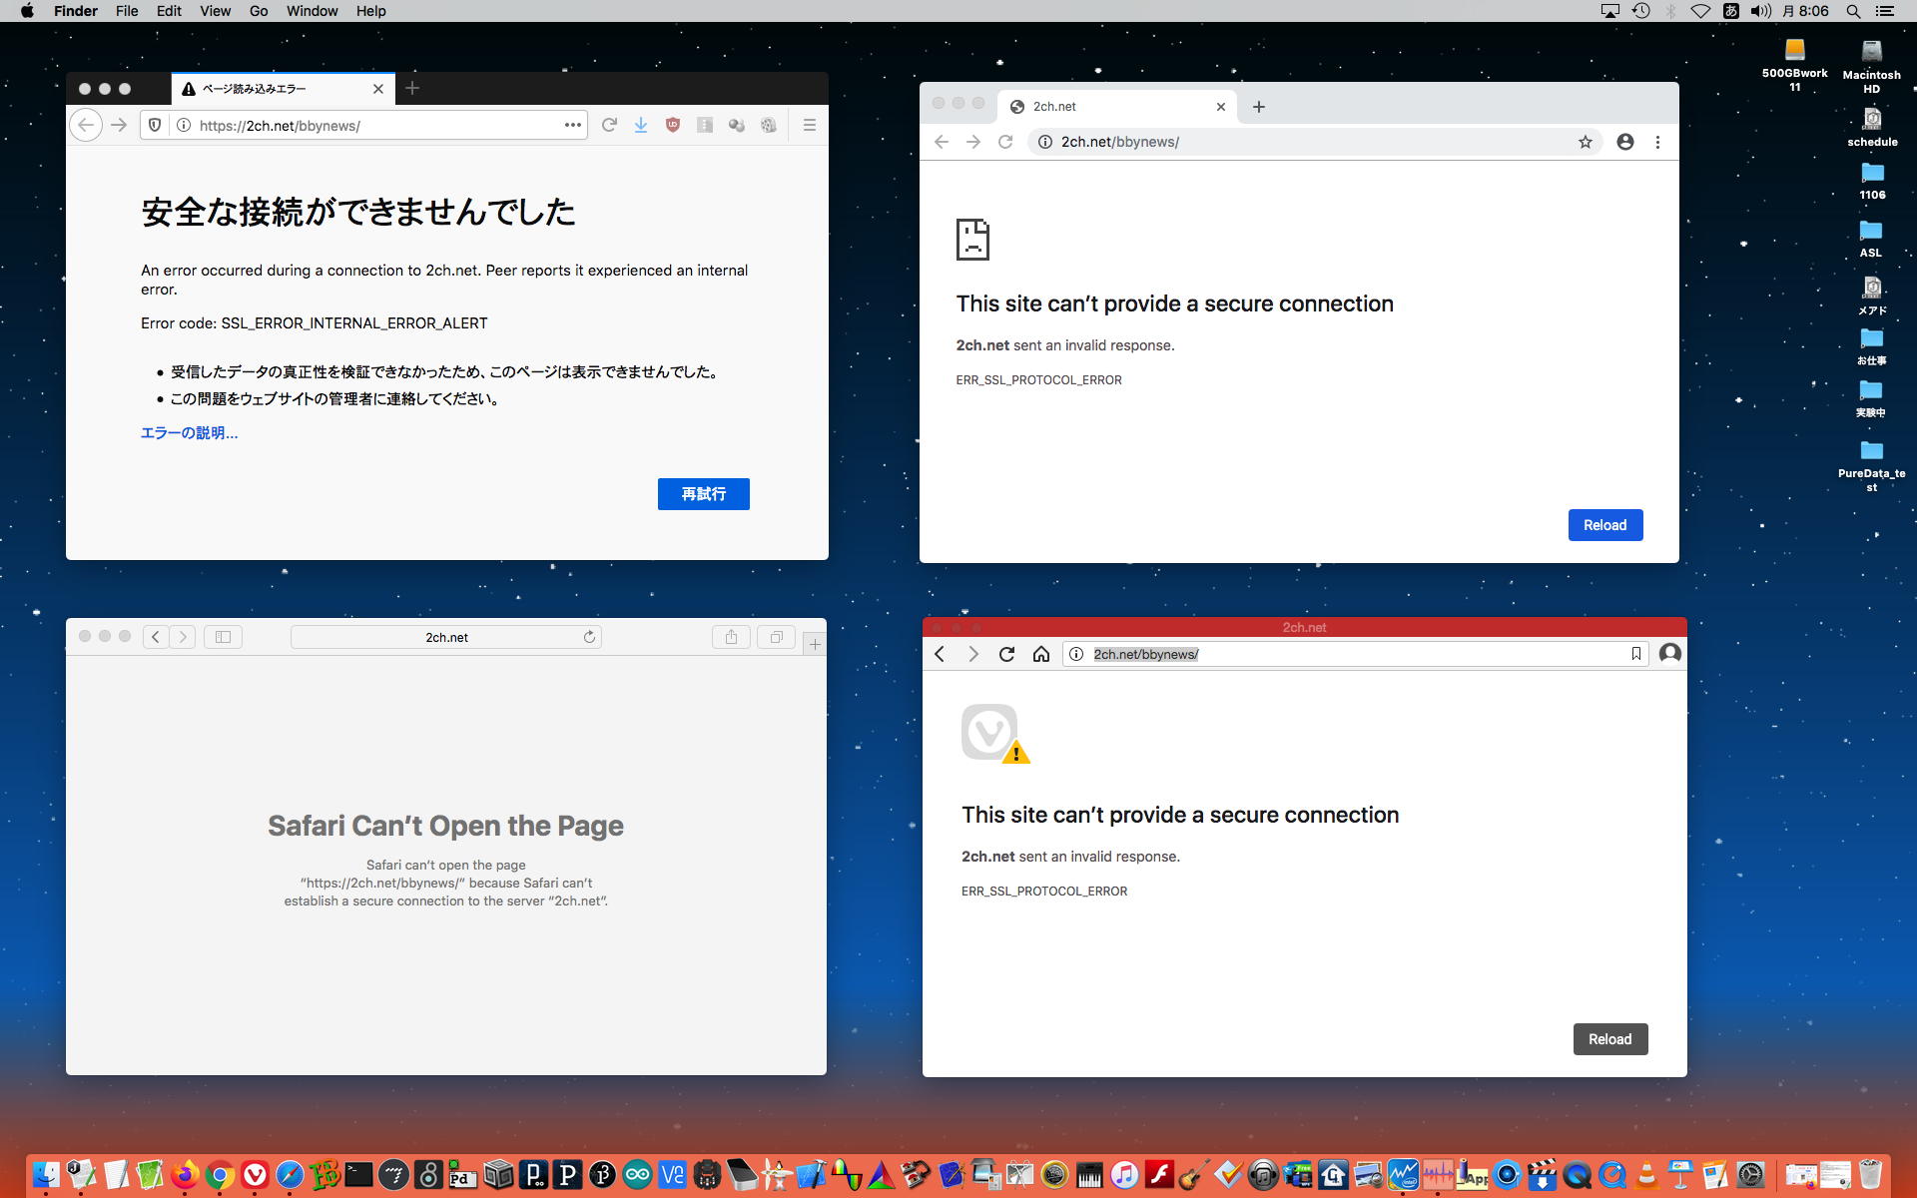1917x1198 pixels.
Task: Open Firefox hamburger menu
Action: pyautogui.click(x=810, y=125)
